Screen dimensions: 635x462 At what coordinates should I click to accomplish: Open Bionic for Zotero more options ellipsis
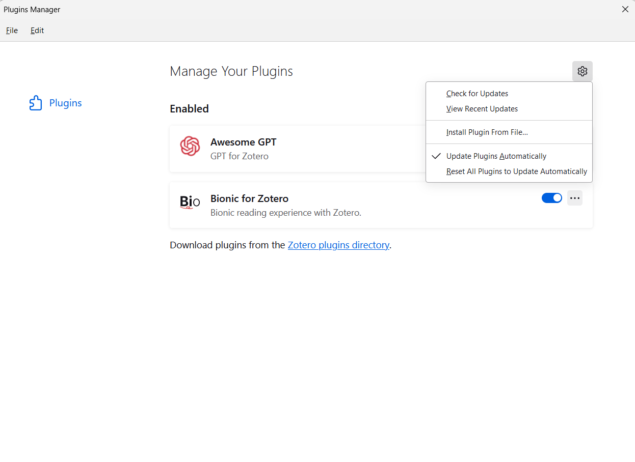pyautogui.click(x=574, y=198)
